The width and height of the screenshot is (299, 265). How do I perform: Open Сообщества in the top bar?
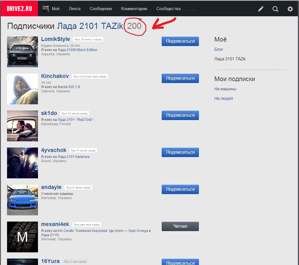pyautogui.click(x=168, y=9)
